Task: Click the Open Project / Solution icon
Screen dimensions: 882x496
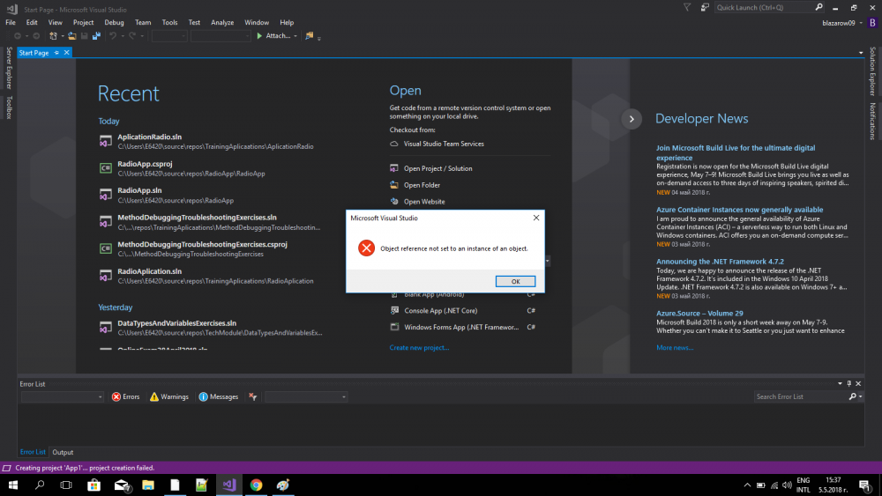Action: (x=394, y=168)
